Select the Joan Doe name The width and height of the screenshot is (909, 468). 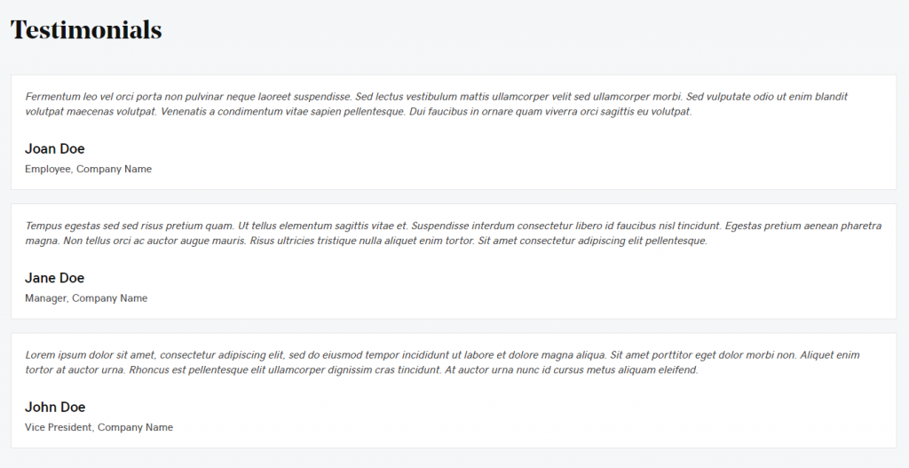pyautogui.click(x=54, y=149)
